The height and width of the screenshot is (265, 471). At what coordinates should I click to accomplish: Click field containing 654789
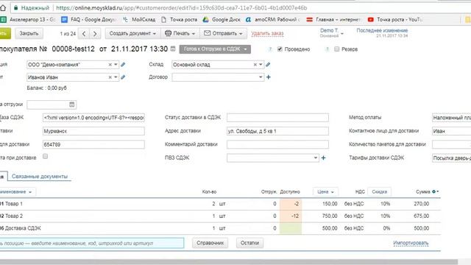click(x=93, y=144)
